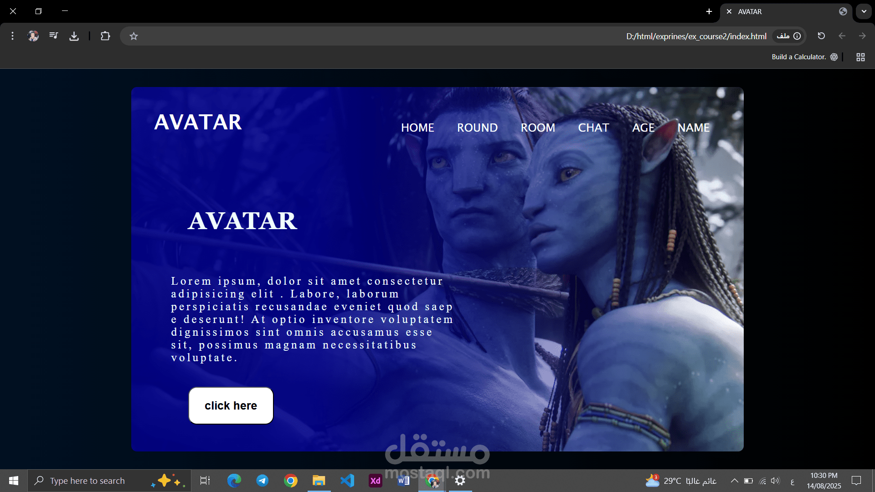Open a new tab with plus button
The image size is (875, 492).
[709, 11]
